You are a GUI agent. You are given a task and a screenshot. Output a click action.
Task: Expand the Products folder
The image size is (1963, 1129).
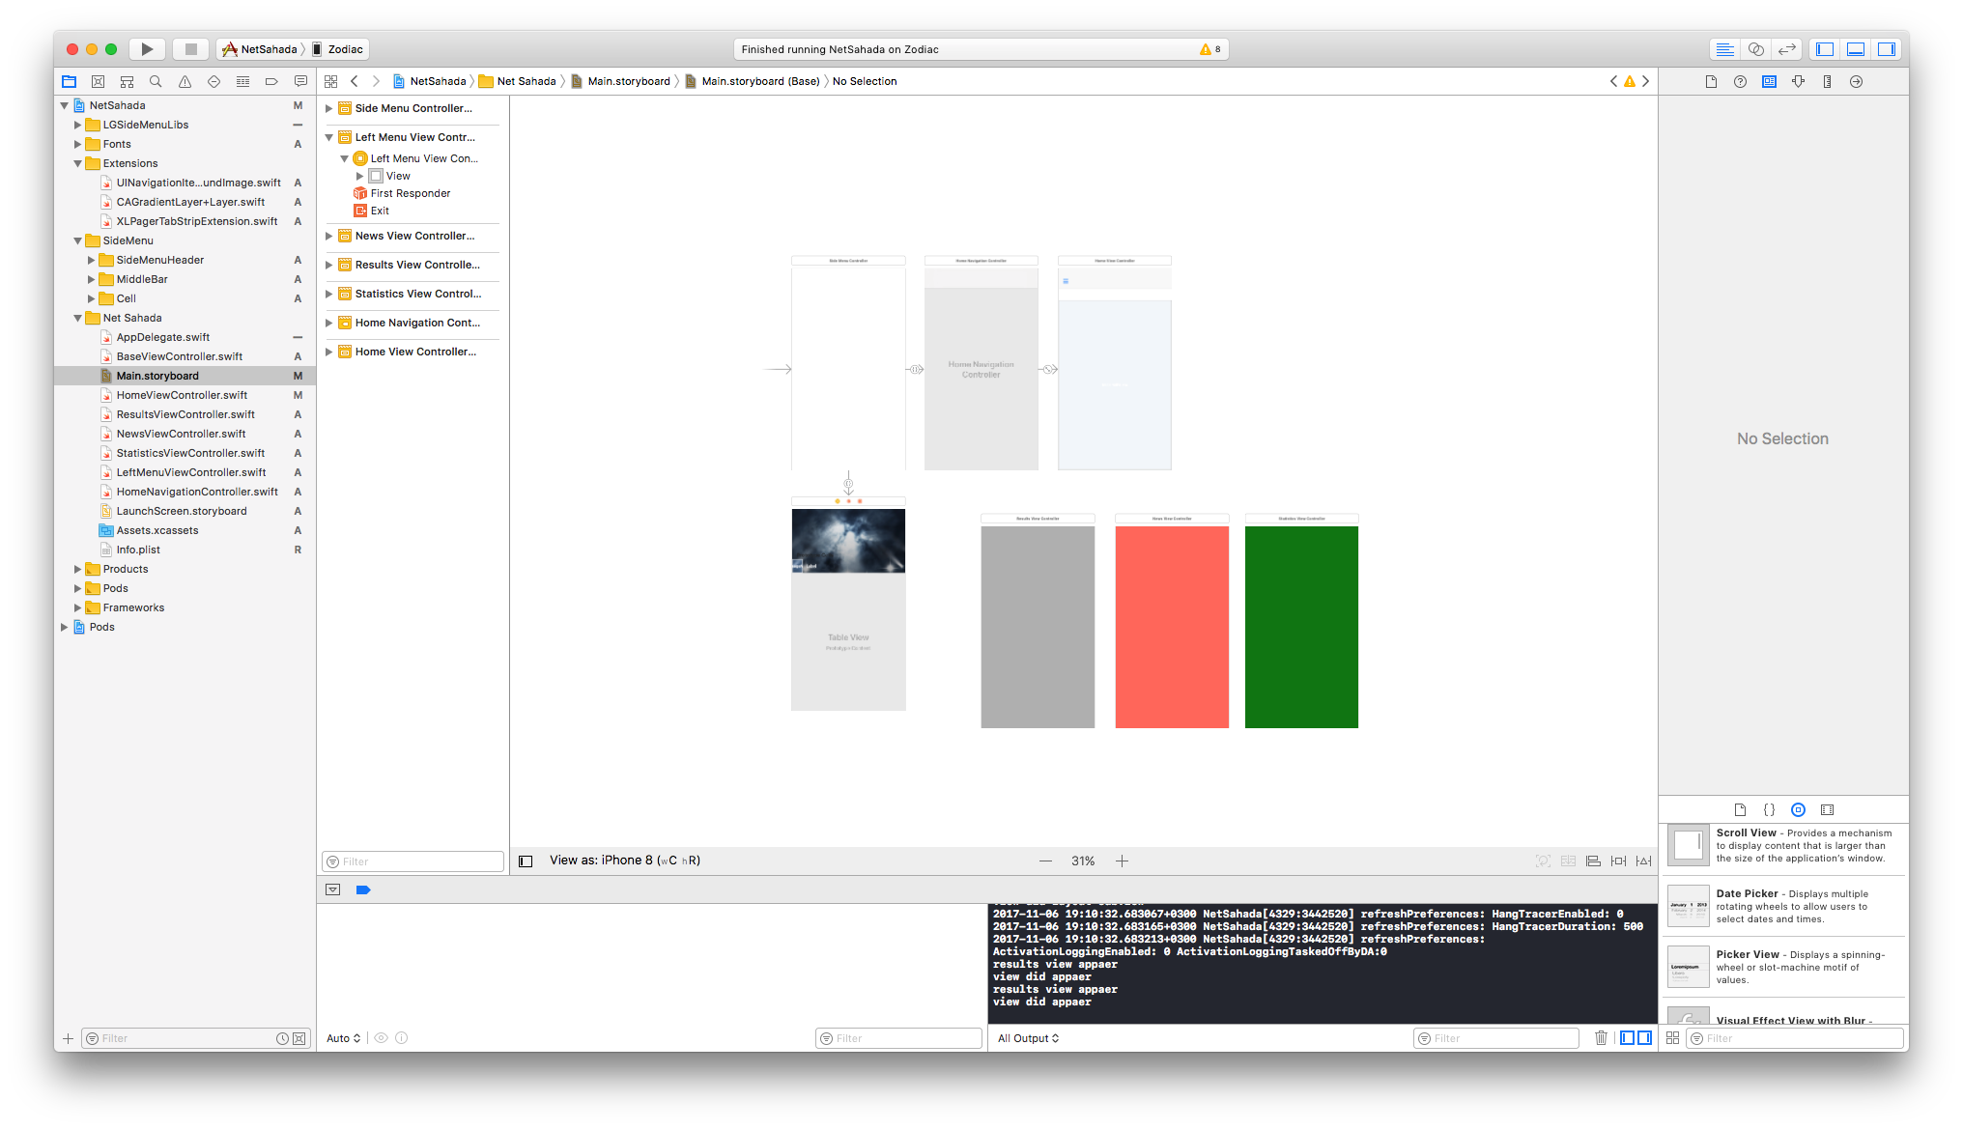(78, 569)
